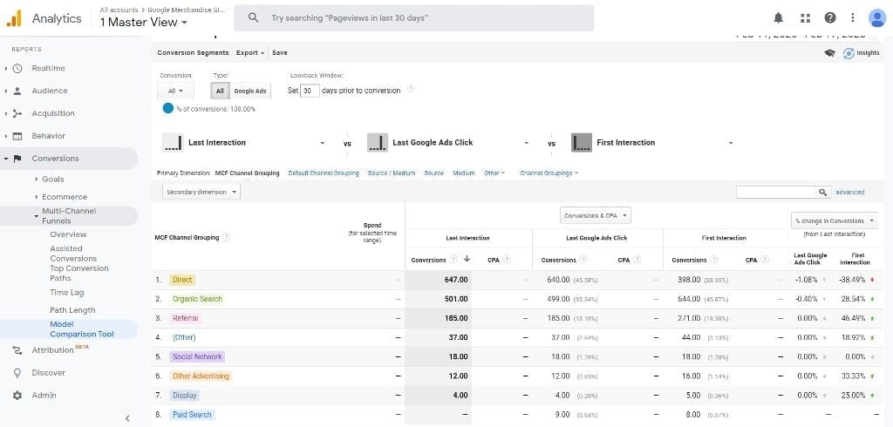
Task: Click the table search magnifier button
Action: pyautogui.click(x=822, y=193)
